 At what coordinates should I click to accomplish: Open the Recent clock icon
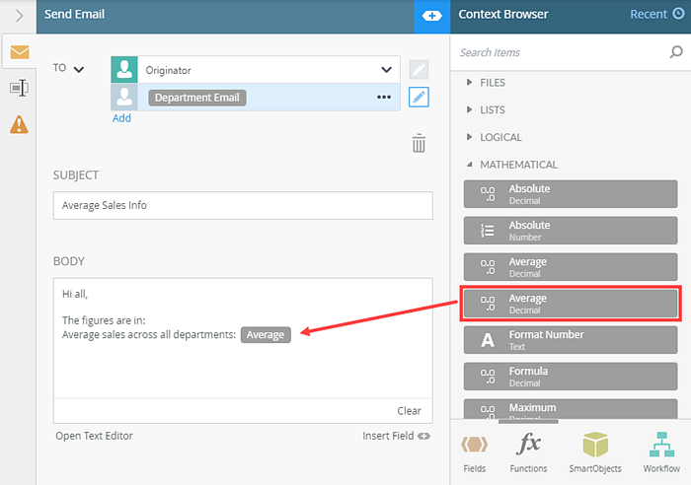pyautogui.click(x=679, y=14)
